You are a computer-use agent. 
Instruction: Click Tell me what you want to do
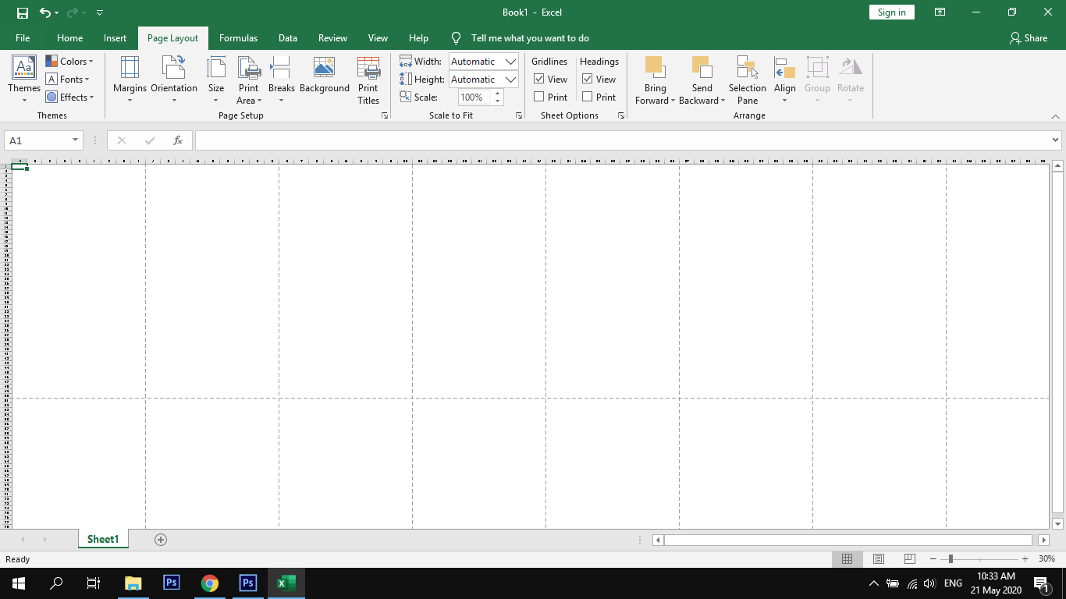coord(530,38)
